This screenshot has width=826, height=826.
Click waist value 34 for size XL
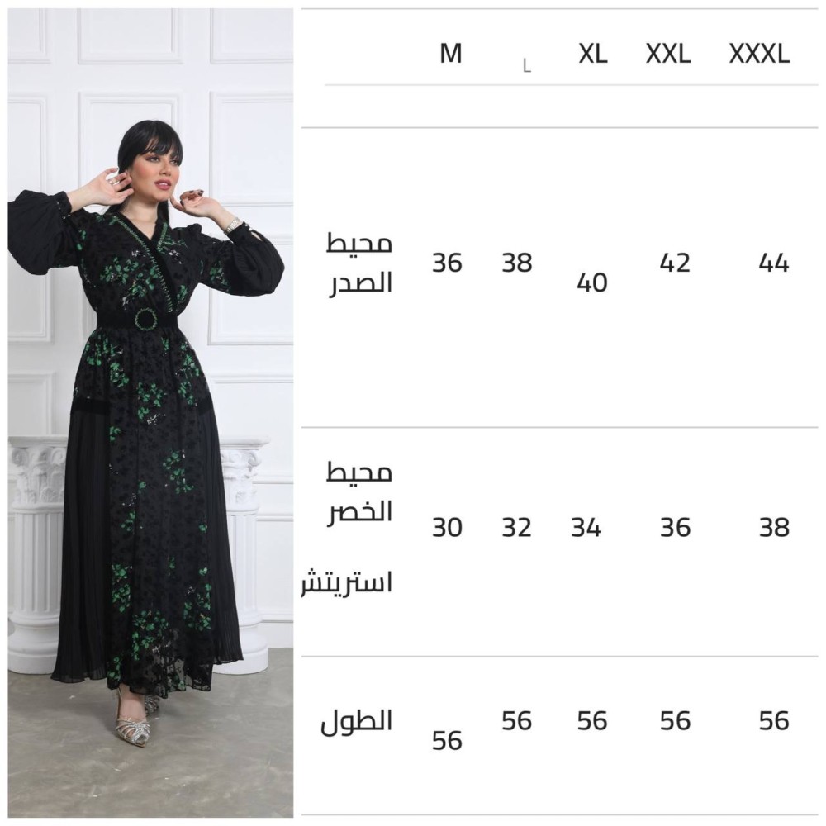coord(586,527)
